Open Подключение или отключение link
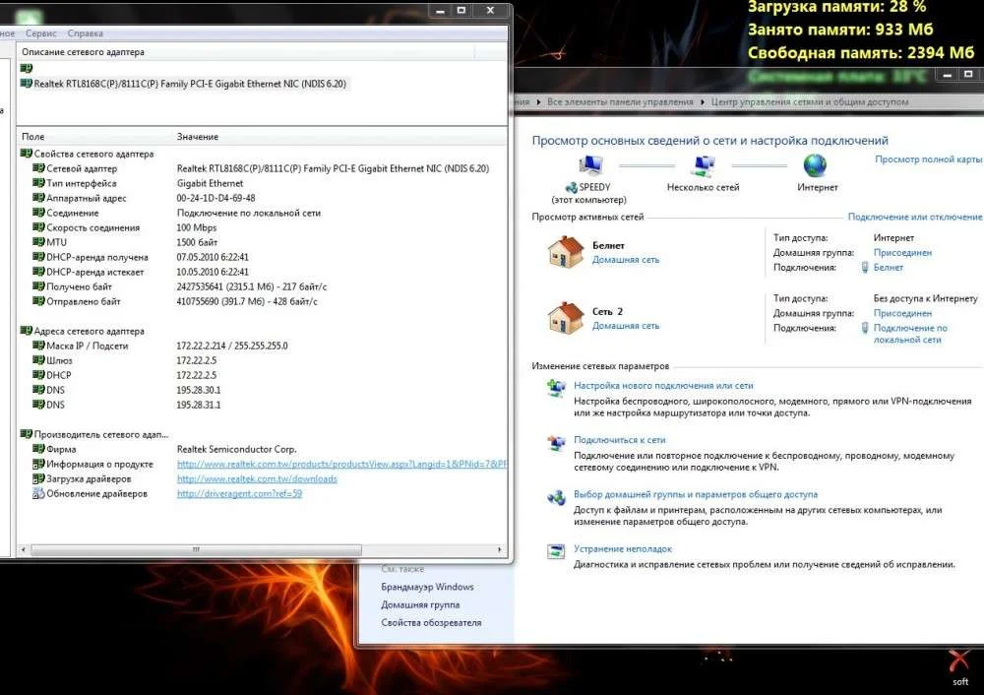The image size is (984, 695). [x=914, y=217]
